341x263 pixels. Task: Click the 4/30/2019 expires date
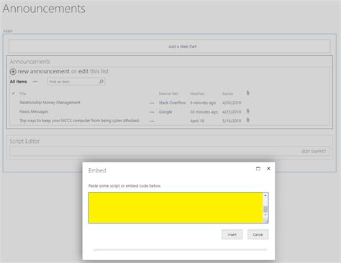[232, 103]
